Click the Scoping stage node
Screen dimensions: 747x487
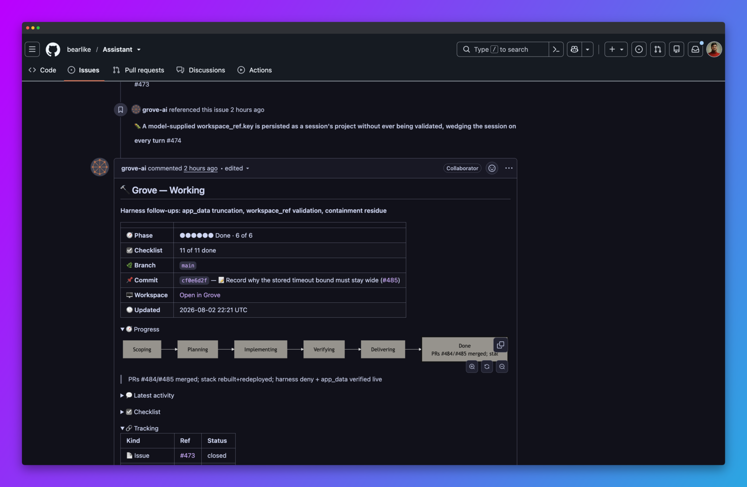[142, 350]
